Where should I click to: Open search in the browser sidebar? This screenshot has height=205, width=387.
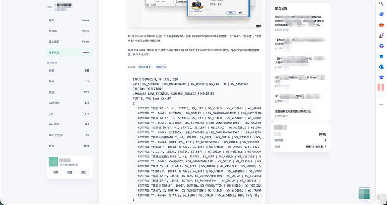click(381, 4)
